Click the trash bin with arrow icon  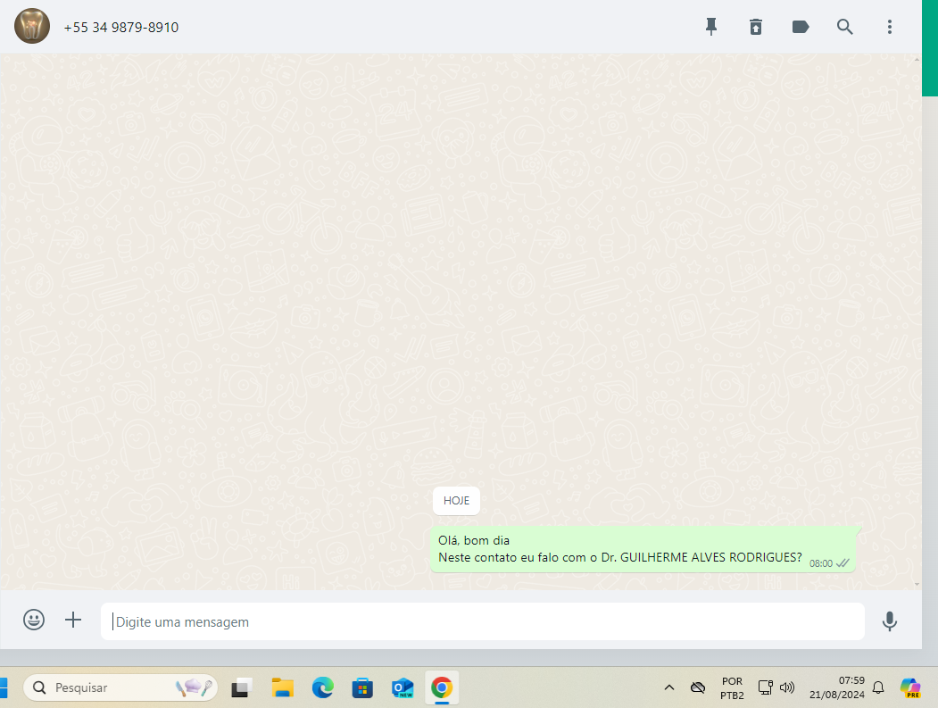(x=756, y=27)
